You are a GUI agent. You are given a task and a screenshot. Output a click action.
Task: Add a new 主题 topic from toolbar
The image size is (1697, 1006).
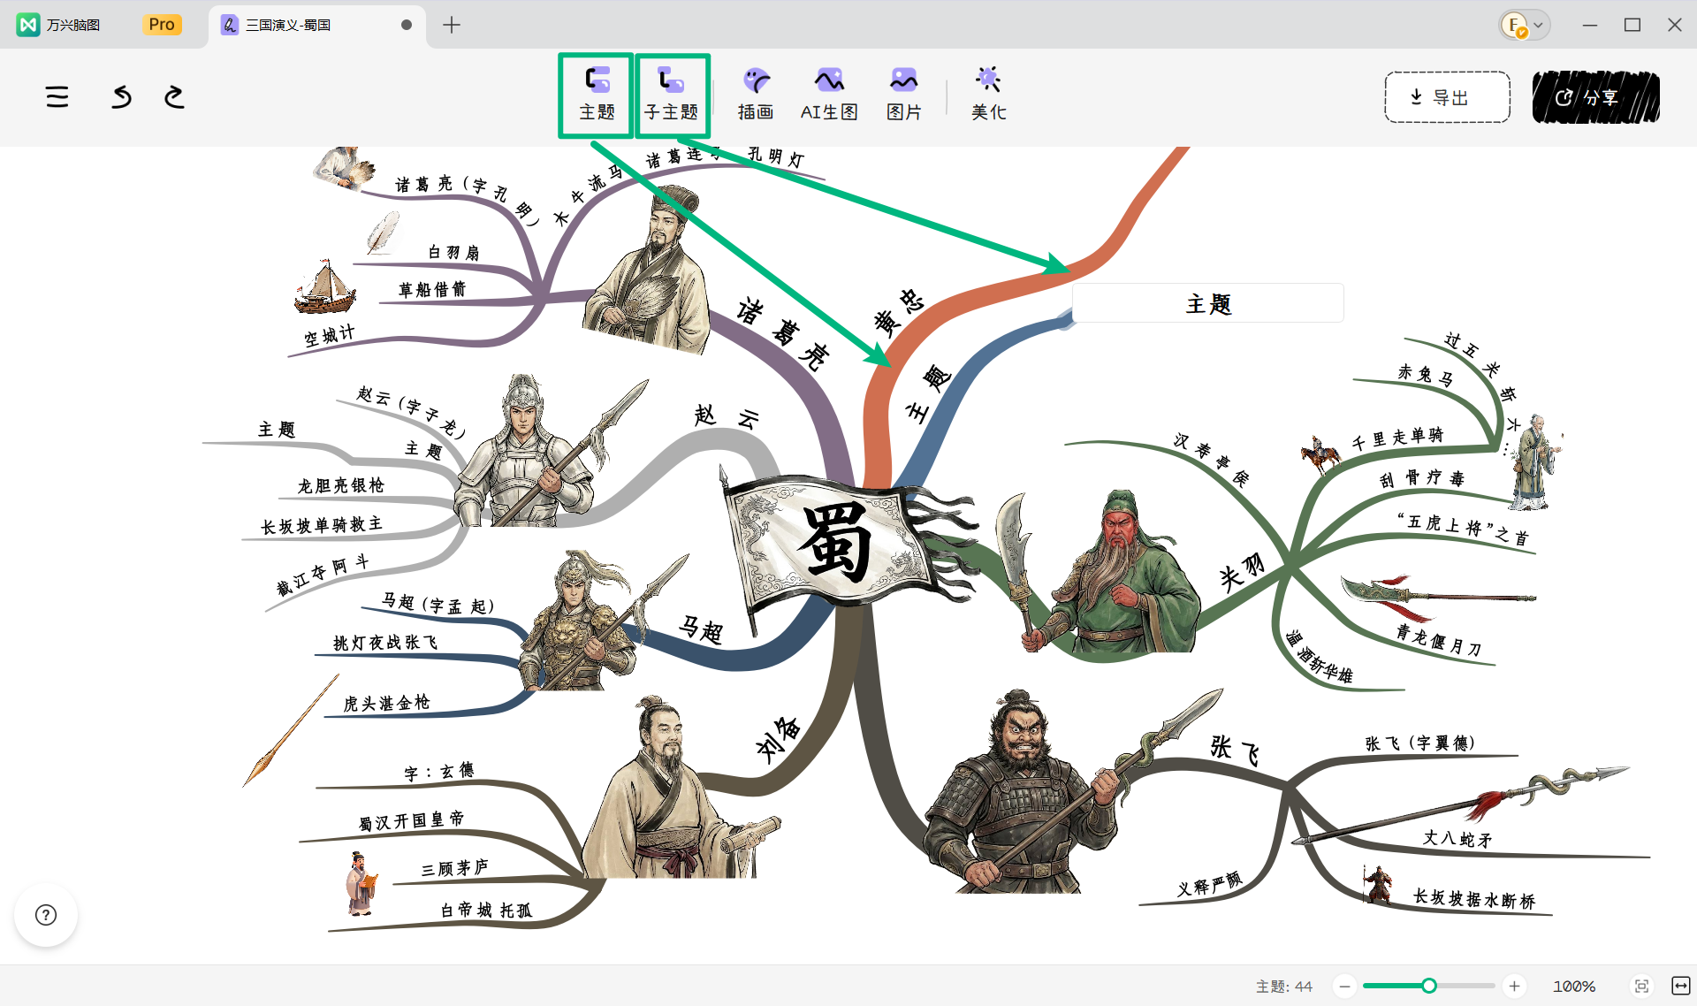[597, 94]
